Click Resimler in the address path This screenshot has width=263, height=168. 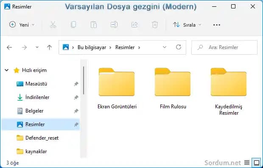click(125, 47)
